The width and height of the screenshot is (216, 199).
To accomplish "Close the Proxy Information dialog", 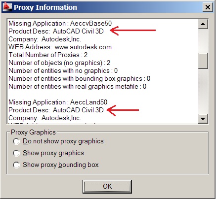I will pyautogui.click(x=208, y=7).
